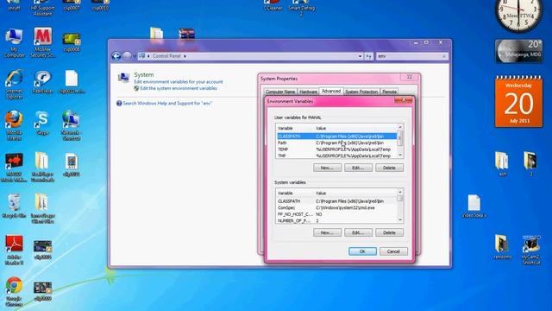This screenshot has height=311, width=552.
Task: Select the ComSpec system variable row
Action: click(x=336, y=207)
